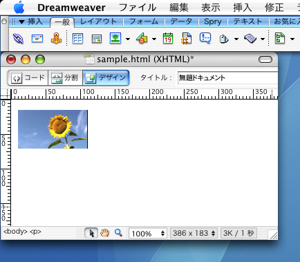This screenshot has width=300, height=262.
Task: Open the Media dropdown arrow
Action: point(154,39)
